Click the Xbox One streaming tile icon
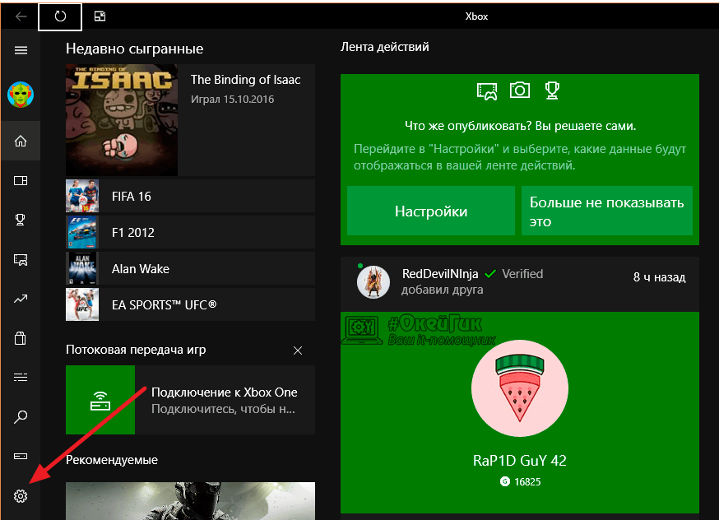The height and width of the screenshot is (520, 719). tap(100, 400)
